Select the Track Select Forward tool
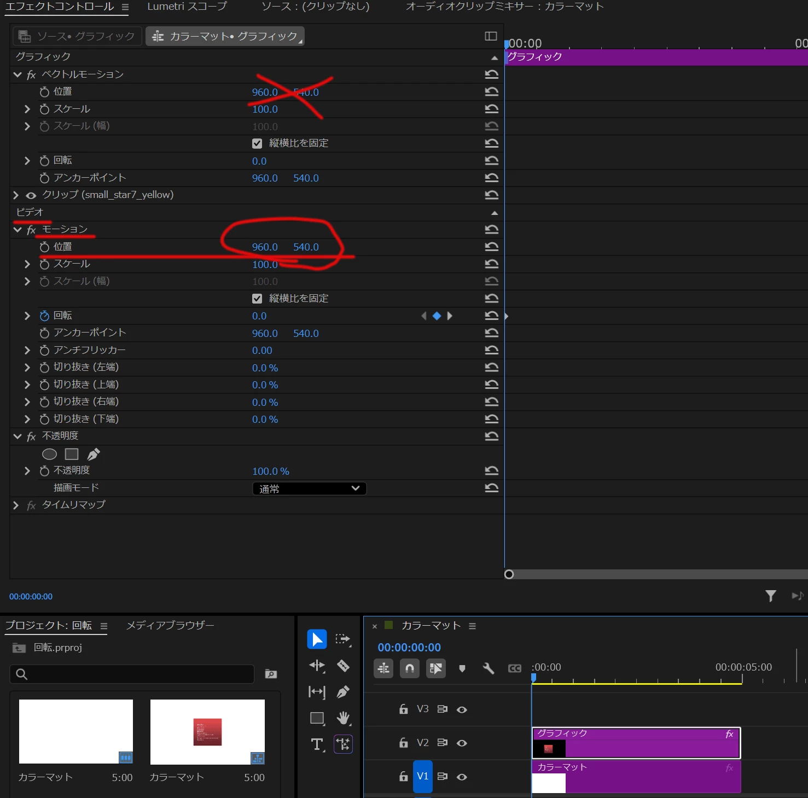The image size is (808, 798). click(343, 639)
